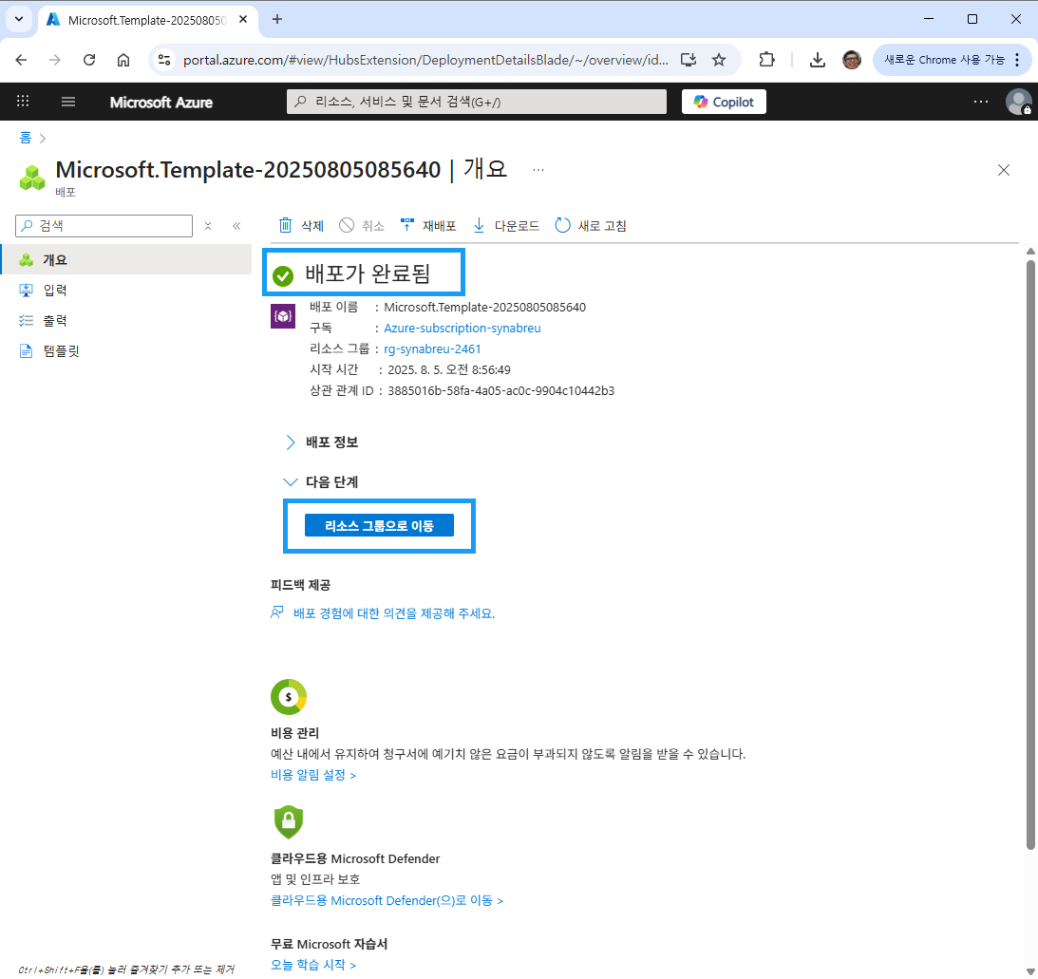Open the rg-synabreu-2461 resource group link

click(x=432, y=348)
